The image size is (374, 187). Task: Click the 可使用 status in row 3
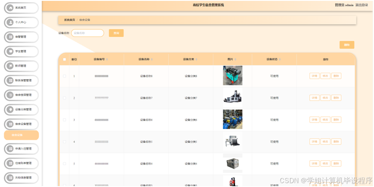[274, 120]
